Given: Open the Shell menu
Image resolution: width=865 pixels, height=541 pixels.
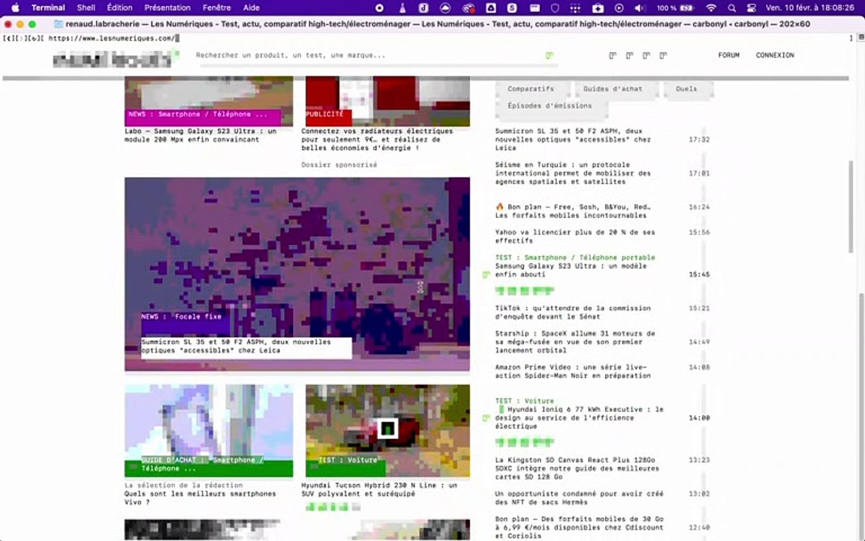Looking at the screenshot, I should (x=86, y=8).
